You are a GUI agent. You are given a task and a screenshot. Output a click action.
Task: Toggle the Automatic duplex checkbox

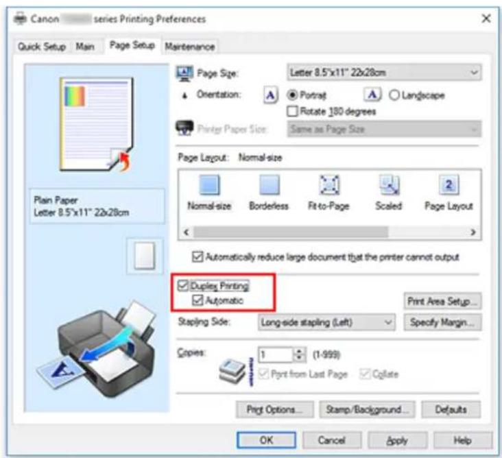(x=198, y=300)
